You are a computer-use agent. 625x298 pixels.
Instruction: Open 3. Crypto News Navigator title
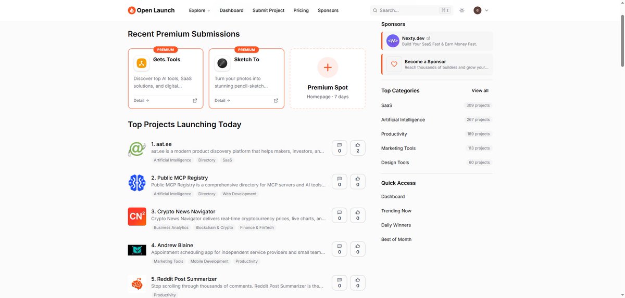(183, 211)
